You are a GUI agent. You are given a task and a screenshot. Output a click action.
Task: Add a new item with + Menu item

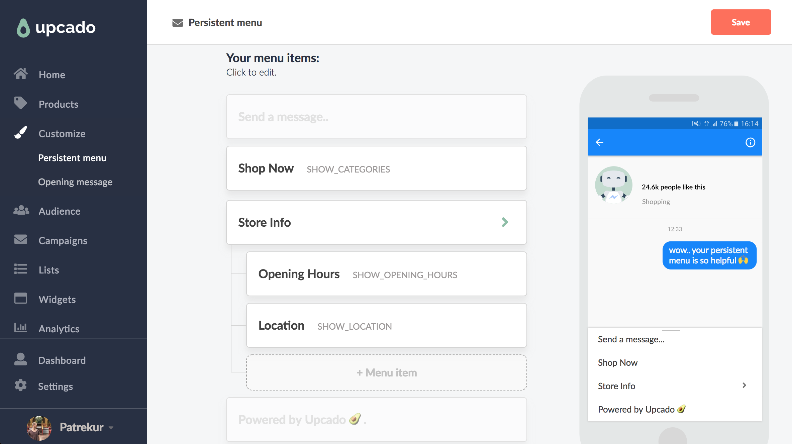(386, 372)
